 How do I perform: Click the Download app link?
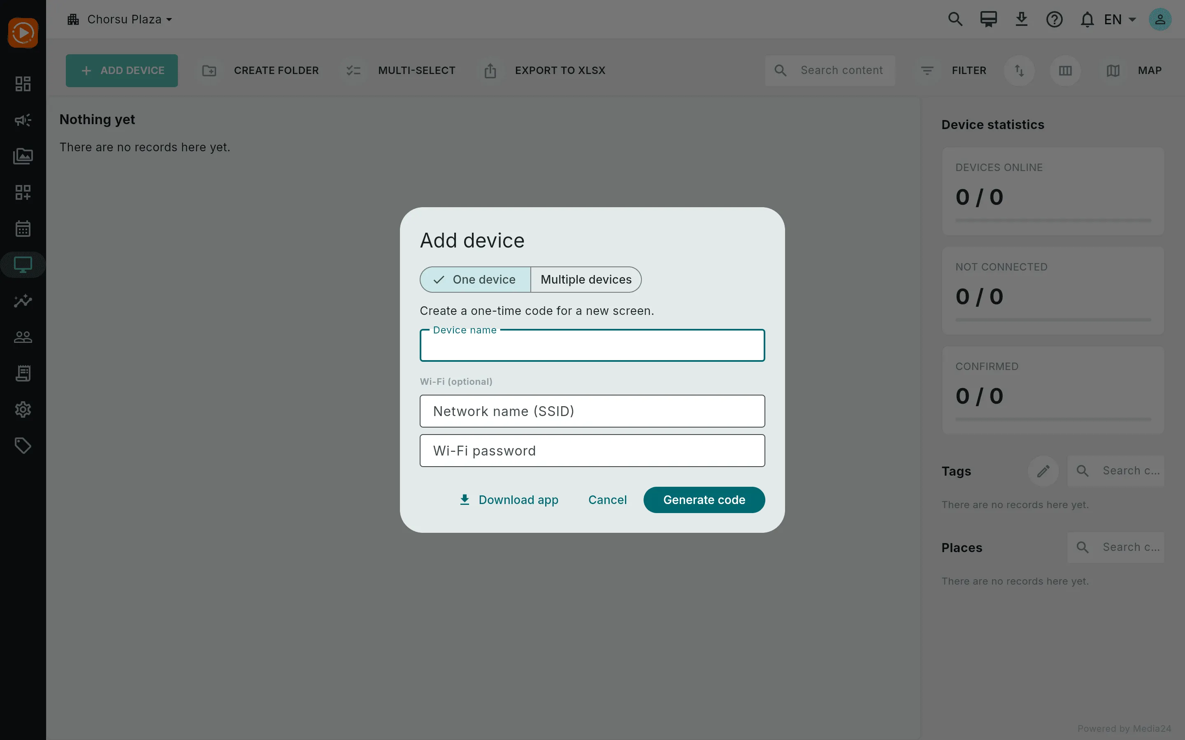tap(509, 499)
